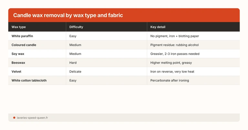Click the 'Wax type' column header
The image size is (248, 130).
click(19, 27)
